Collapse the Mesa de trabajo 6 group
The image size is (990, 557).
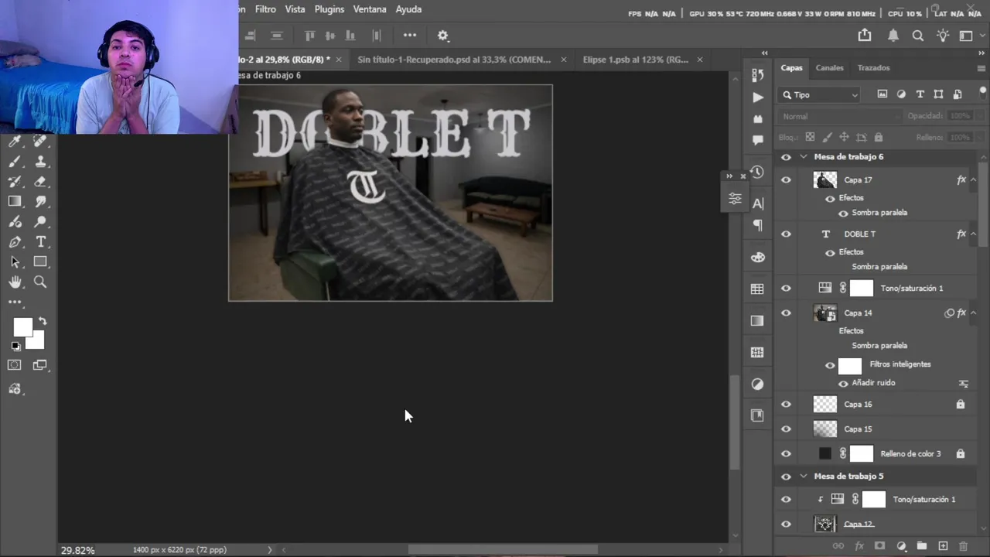tap(803, 157)
